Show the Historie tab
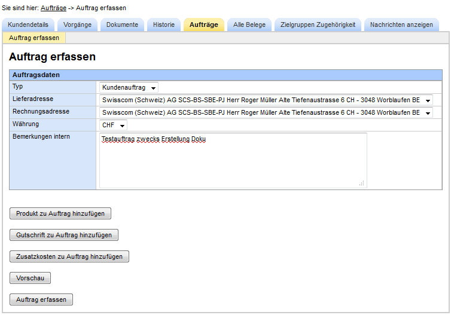 pos(164,25)
